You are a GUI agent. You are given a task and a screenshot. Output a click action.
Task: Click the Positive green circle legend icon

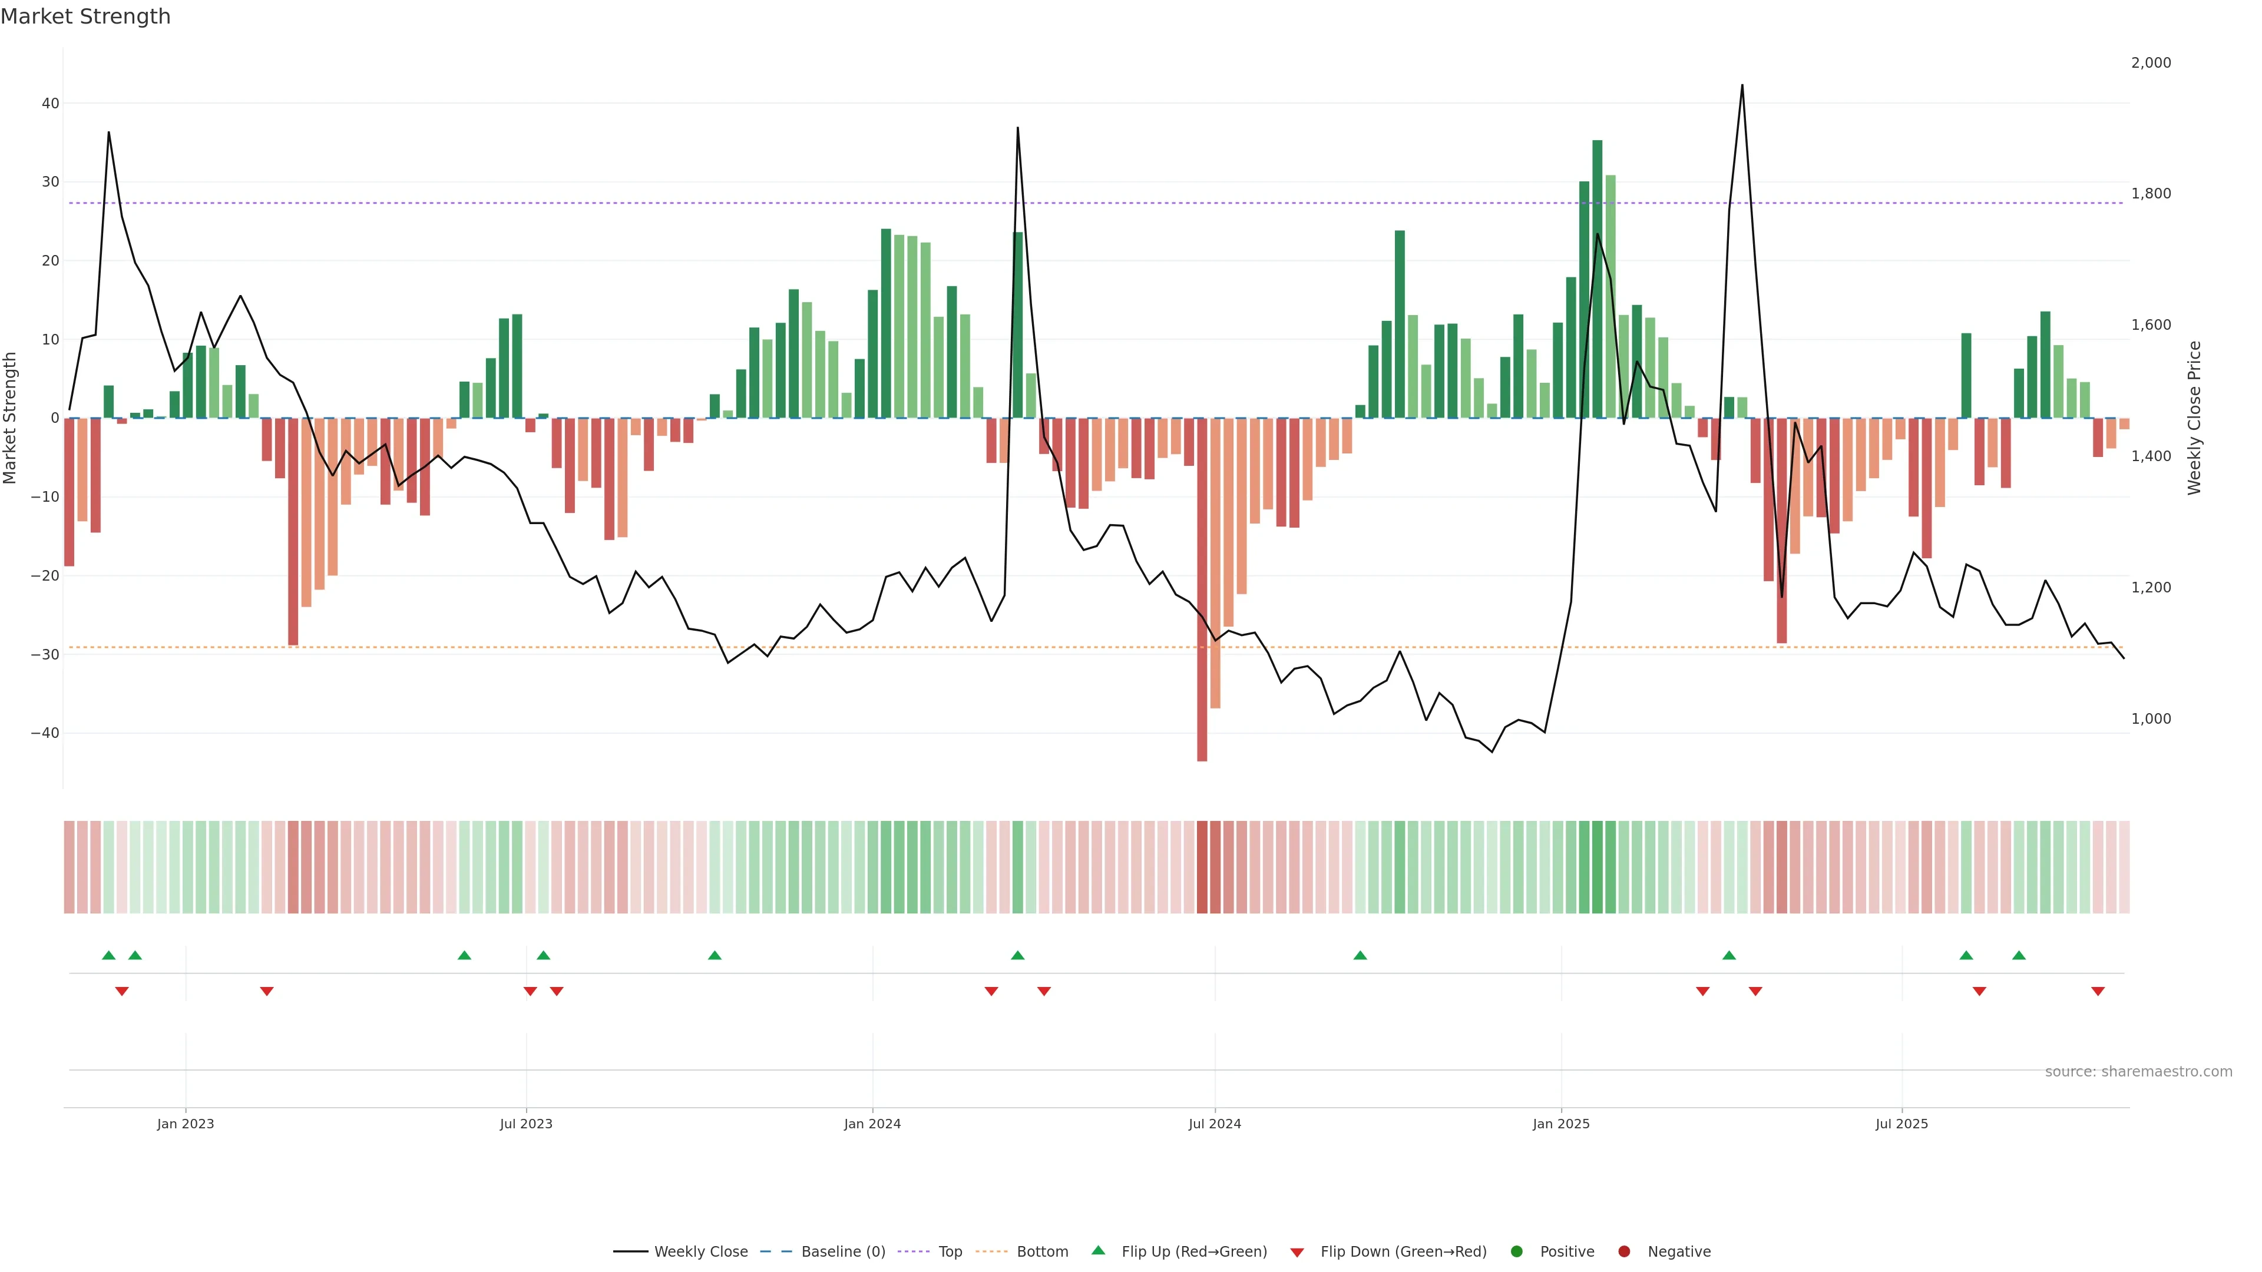coord(1516,1252)
